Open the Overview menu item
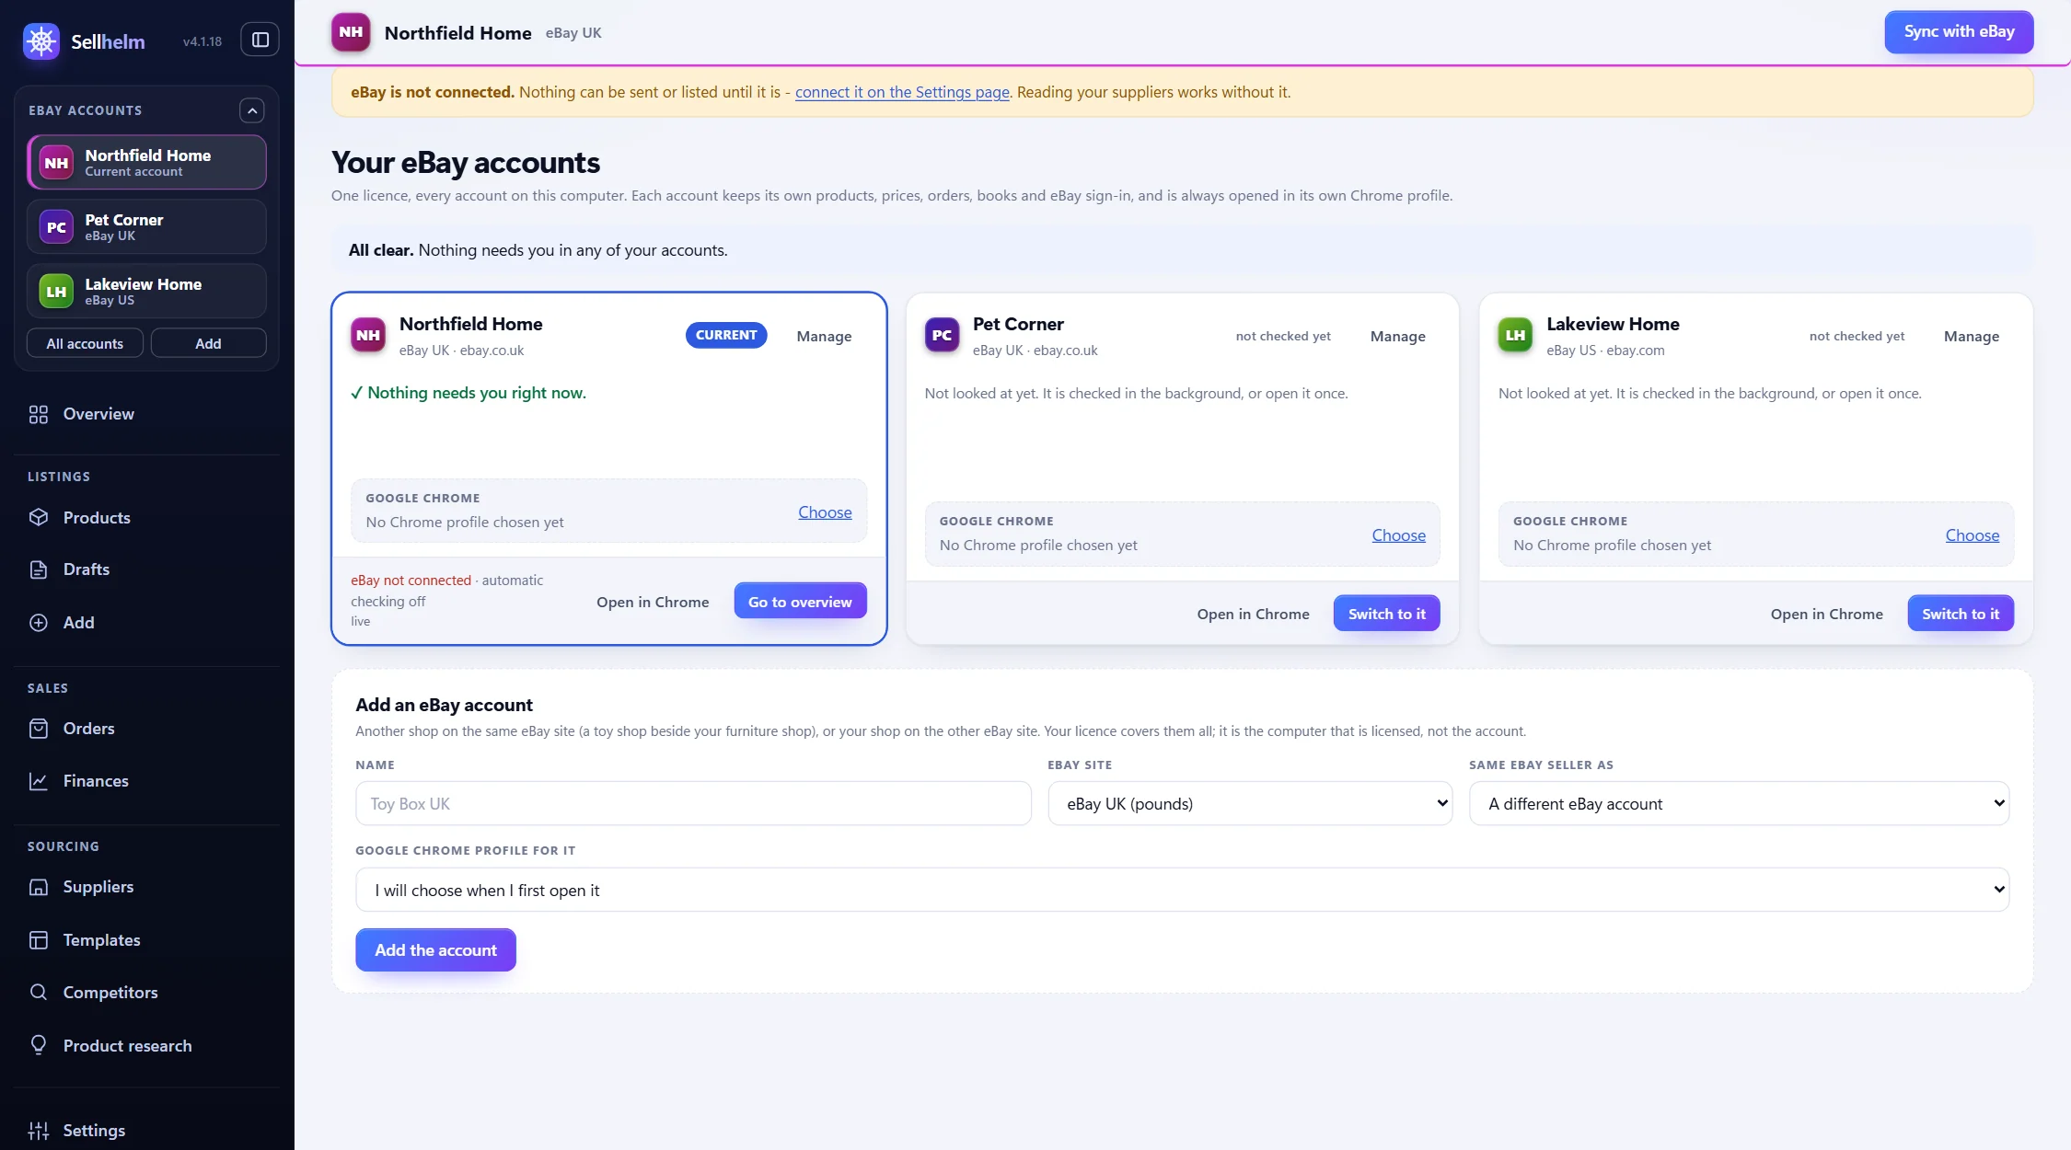The width and height of the screenshot is (2071, 1150). (147, 414)
